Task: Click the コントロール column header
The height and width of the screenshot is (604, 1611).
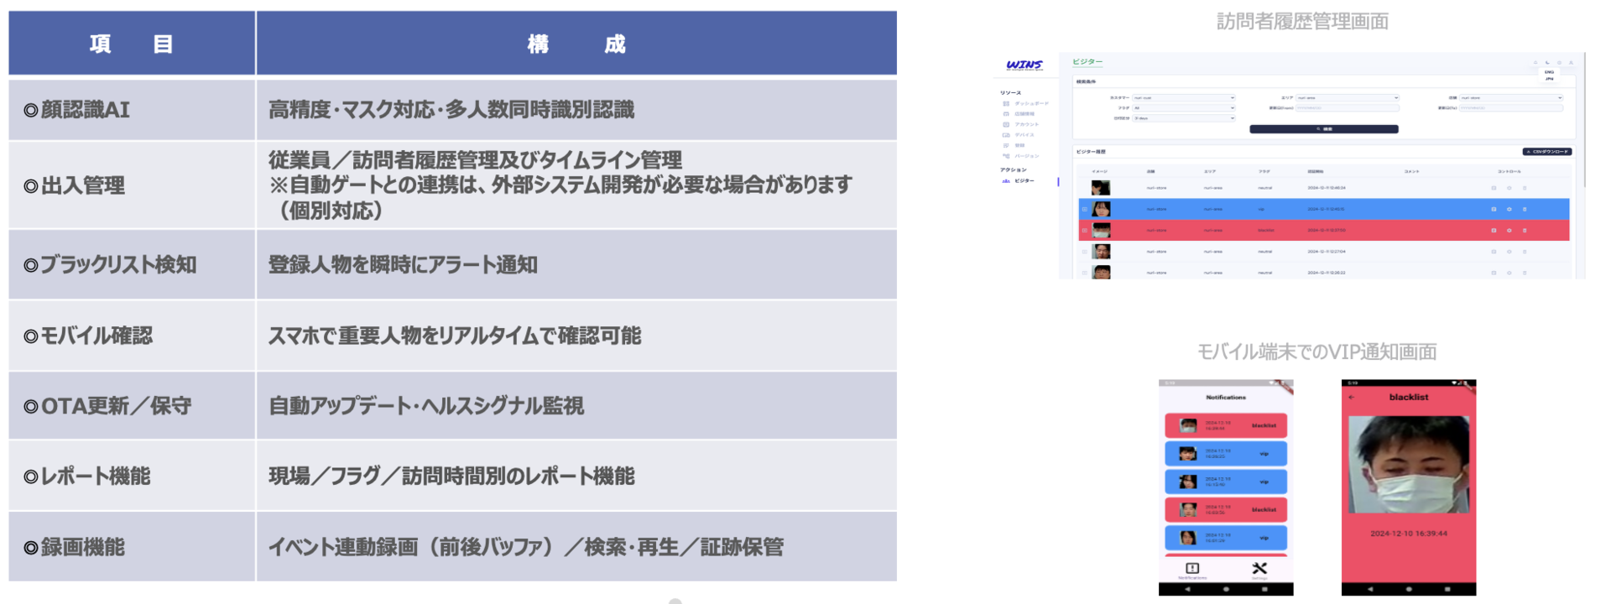Action: pyautogui.click(x=1509, y=172)
